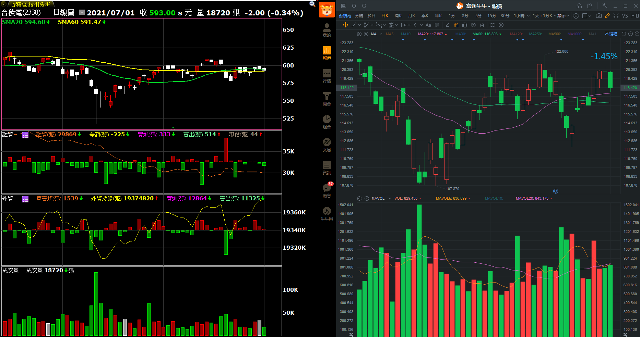This screenshot has height=337, width=640.
Task: Toggle MA20 indicator line
Action: coord(432,34)
